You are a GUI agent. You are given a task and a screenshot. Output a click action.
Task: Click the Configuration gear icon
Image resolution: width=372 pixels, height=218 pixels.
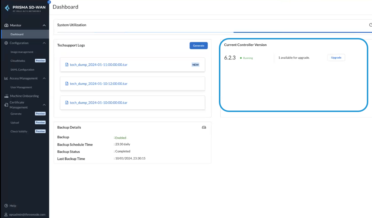pos(6,43)
